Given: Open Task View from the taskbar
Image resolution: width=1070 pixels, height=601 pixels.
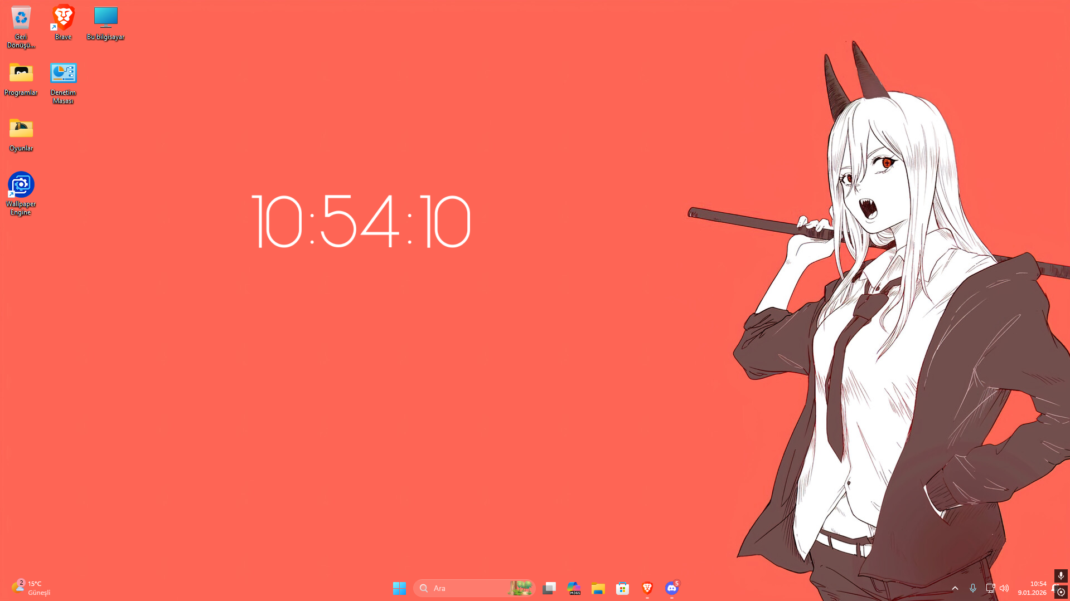Looking at the screenshot, I should (x=549, y=588).
